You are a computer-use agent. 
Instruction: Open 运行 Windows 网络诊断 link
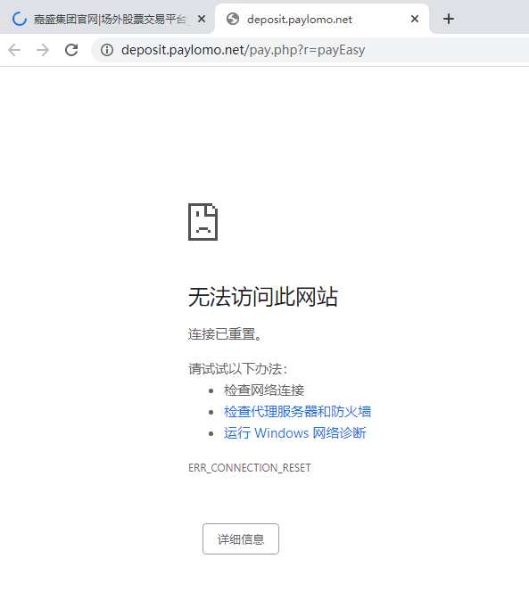tap(295, 432)
